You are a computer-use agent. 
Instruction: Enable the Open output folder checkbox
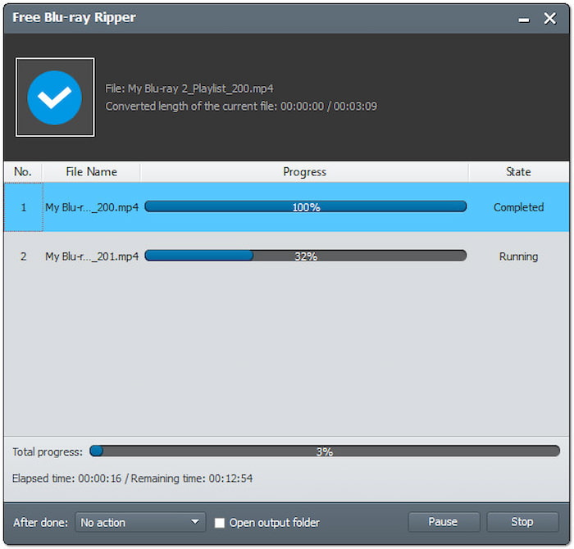coord(220,523)
